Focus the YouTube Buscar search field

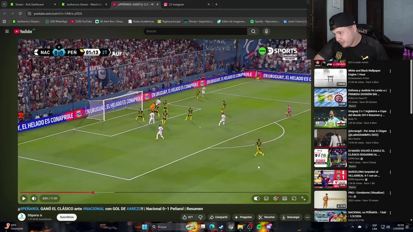(x=195, y=31)
